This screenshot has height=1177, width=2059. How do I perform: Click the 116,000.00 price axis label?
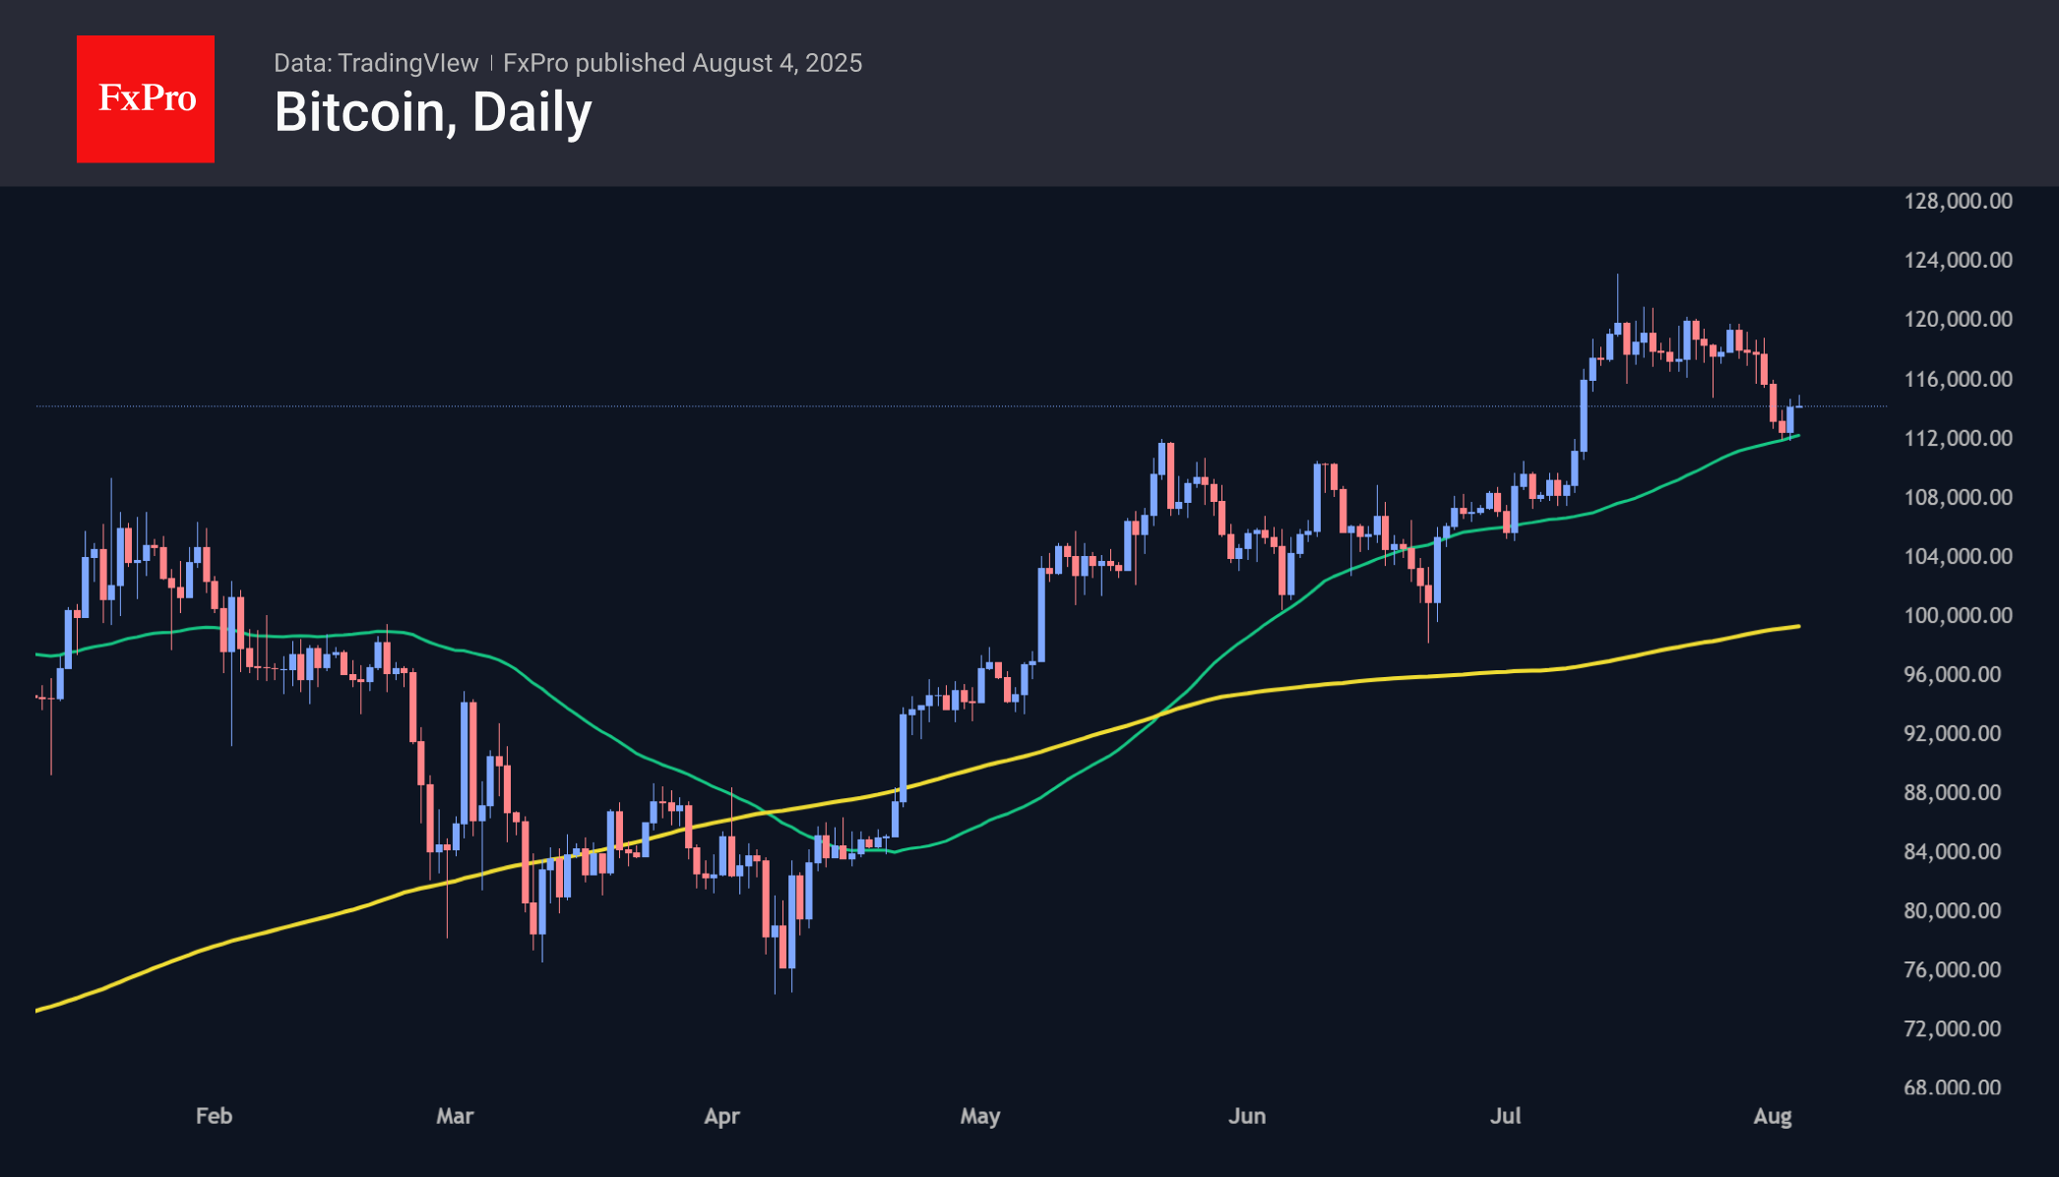[x=1958, y=379]
